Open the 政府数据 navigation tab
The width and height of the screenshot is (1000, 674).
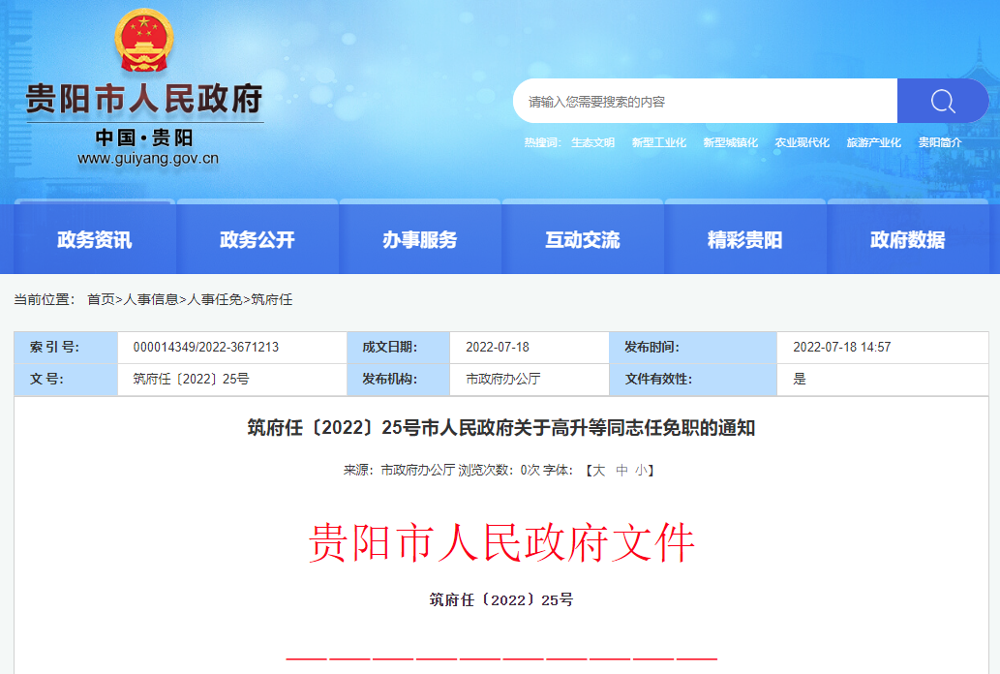pos(908,240)
